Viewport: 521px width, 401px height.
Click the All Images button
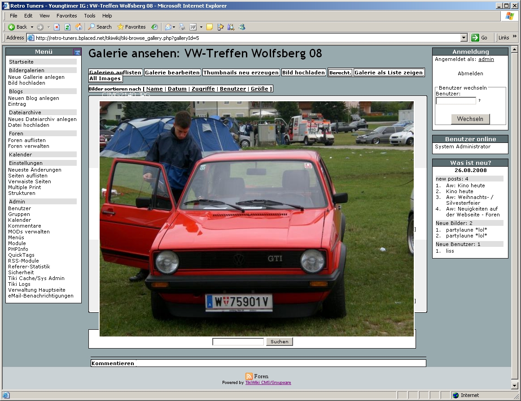pos(105,78)
